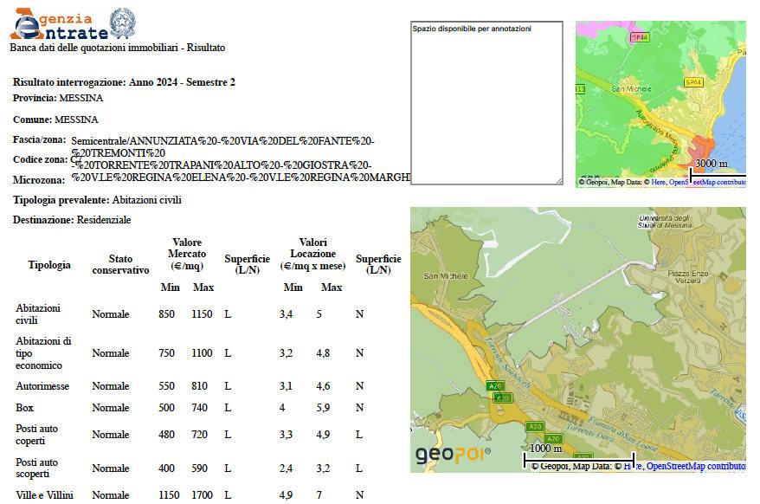This screenshot has height=504, width=760.
Task: Open the Here link in the small map
Action: tap(658, 182)
